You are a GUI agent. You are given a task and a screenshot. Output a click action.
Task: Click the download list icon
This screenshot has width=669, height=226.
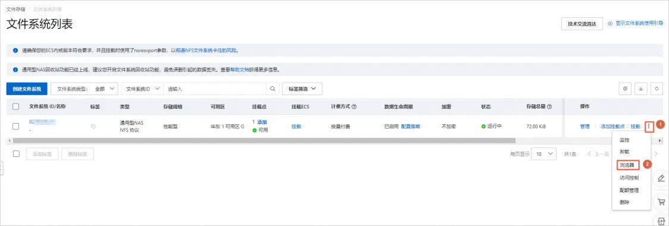640,89
